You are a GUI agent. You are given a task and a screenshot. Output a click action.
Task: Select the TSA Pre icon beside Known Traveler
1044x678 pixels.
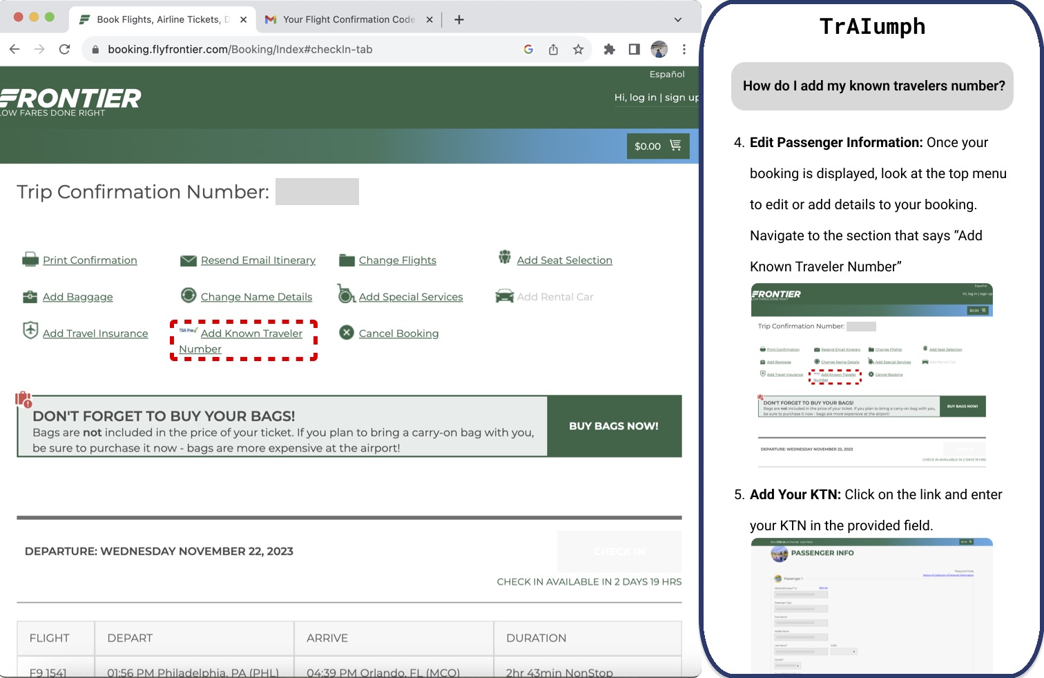188,330
